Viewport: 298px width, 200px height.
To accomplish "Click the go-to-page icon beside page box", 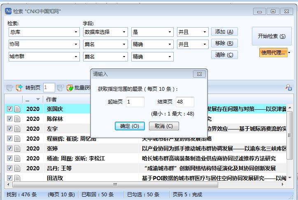I will [60, 88].
